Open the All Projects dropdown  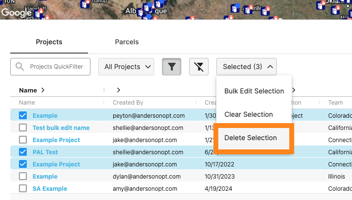[x=126, y=67]
